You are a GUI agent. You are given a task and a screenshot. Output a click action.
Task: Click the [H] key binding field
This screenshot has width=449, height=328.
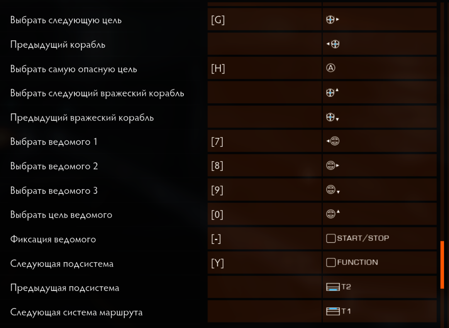[x=264, y=68]
